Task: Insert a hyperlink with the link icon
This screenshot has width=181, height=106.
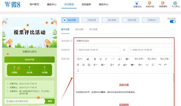Action: click(119, 65)
